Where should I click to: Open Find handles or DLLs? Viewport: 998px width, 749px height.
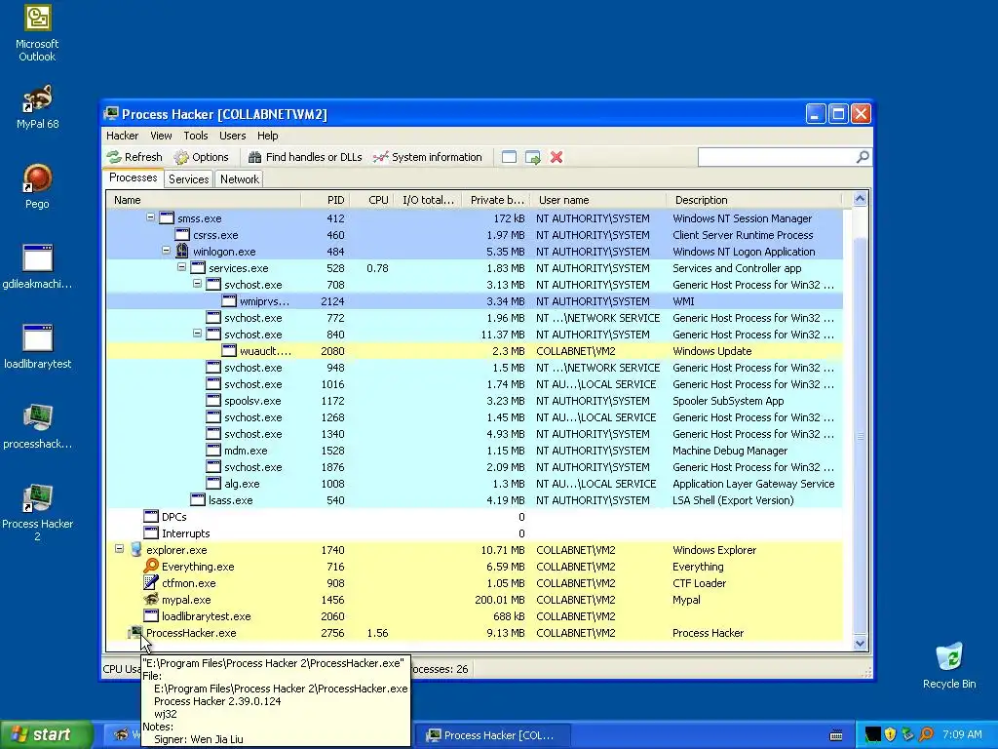pos(305,157)
